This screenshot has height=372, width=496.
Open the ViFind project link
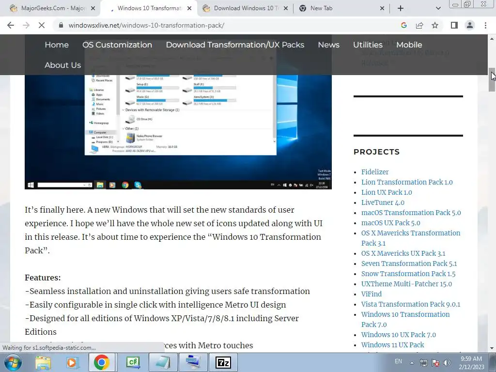[x=372, y=294]
